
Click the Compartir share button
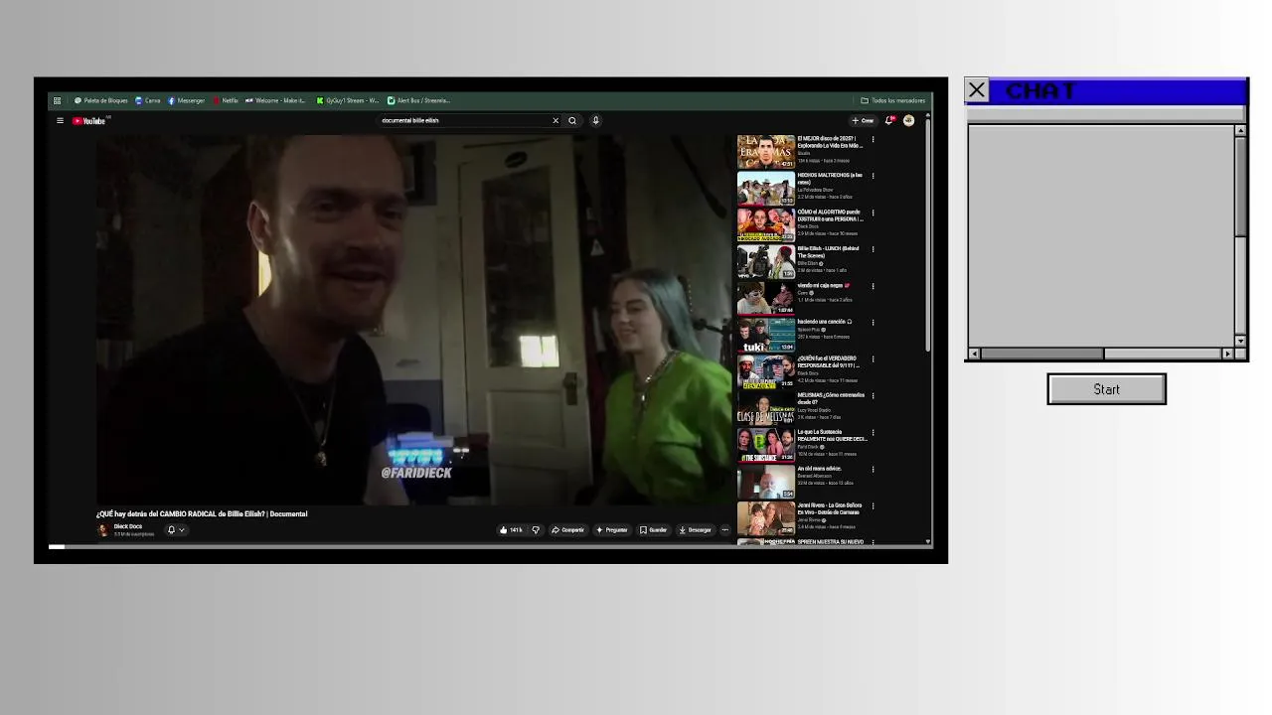pyautogui.click(x=567, y=530)
